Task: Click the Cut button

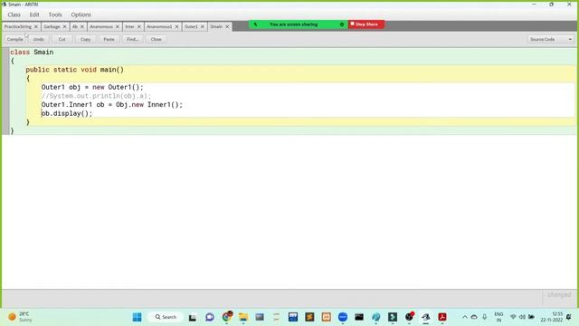Action: (x=62, y=39)
